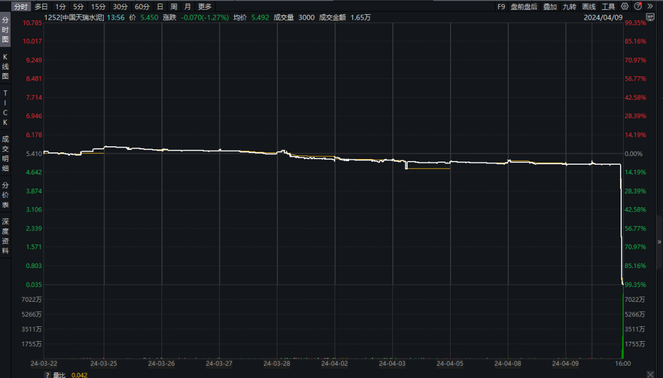663x378 pixels.
Task: Click the 24-04-02 date on timeline
Action: 335,363
